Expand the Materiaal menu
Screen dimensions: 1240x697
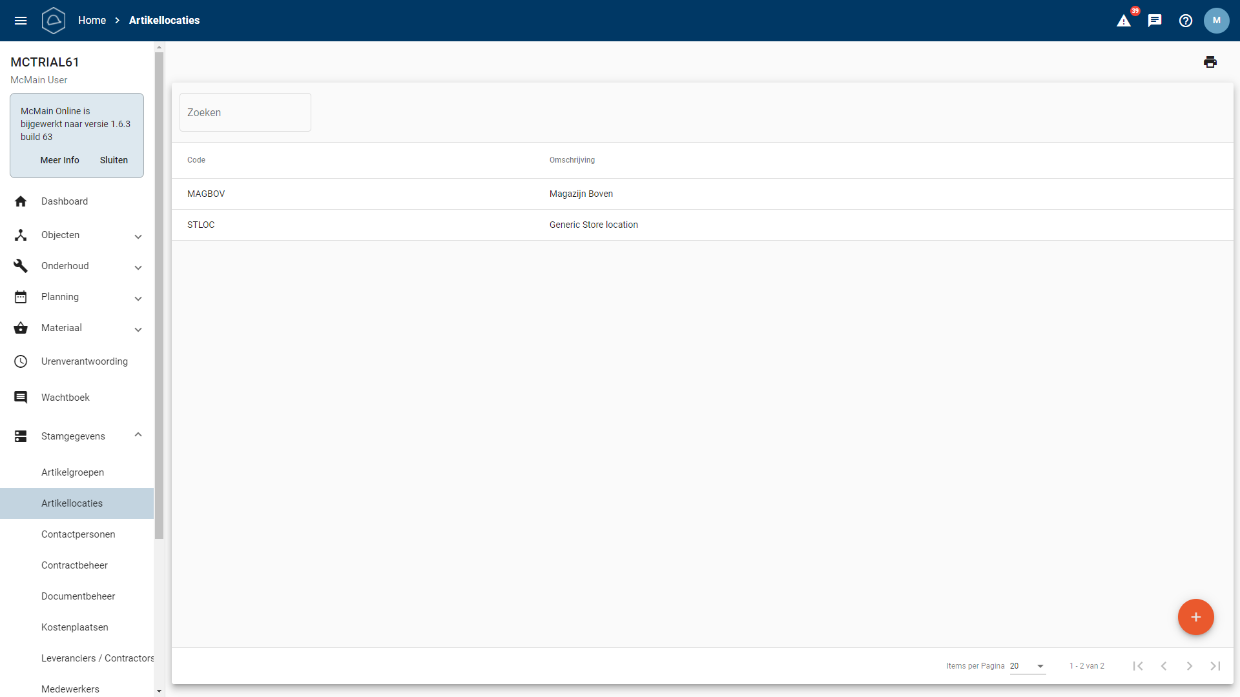point(77,328)
